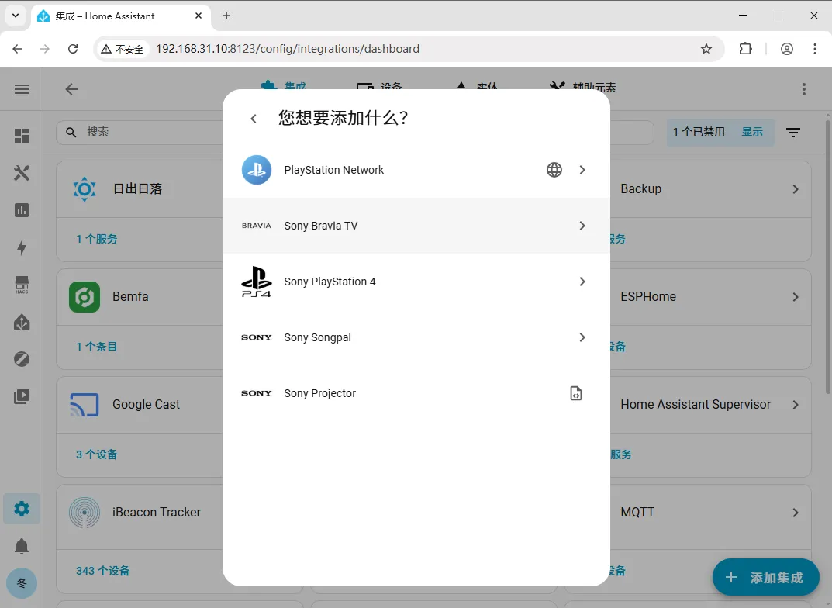Open a new browser tab
Screen dimensions: 832x608
(226, 16)
